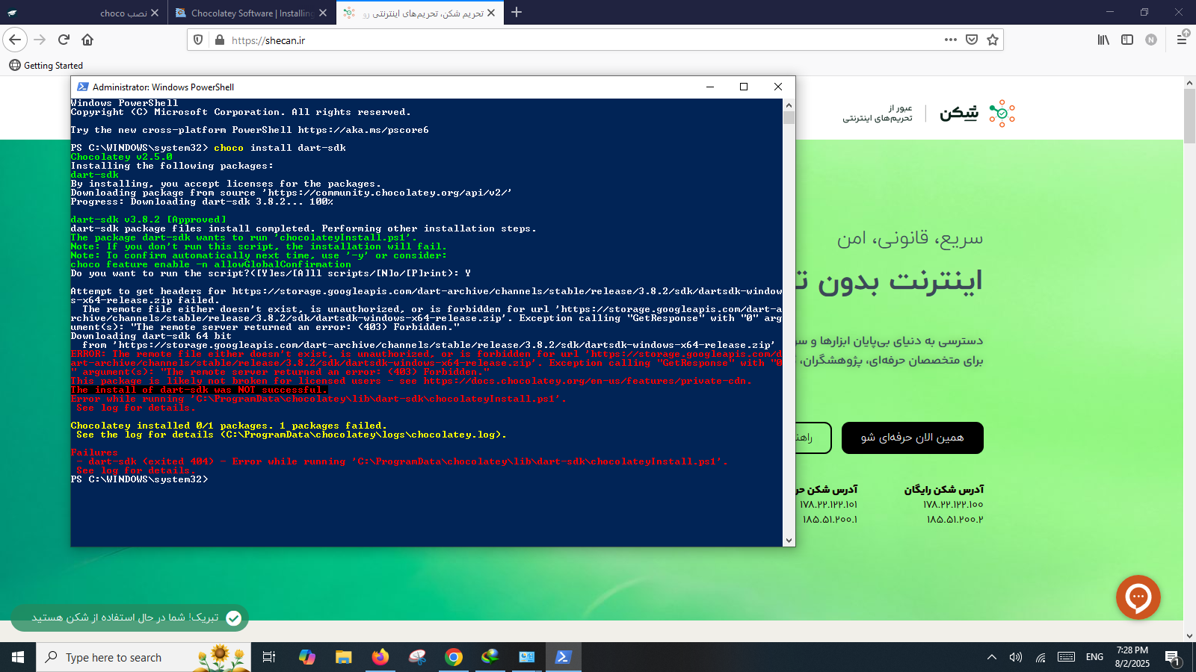1196x672 pixels.
Task: Open the Firefox account avatar
Action: tap(1151, 40)
